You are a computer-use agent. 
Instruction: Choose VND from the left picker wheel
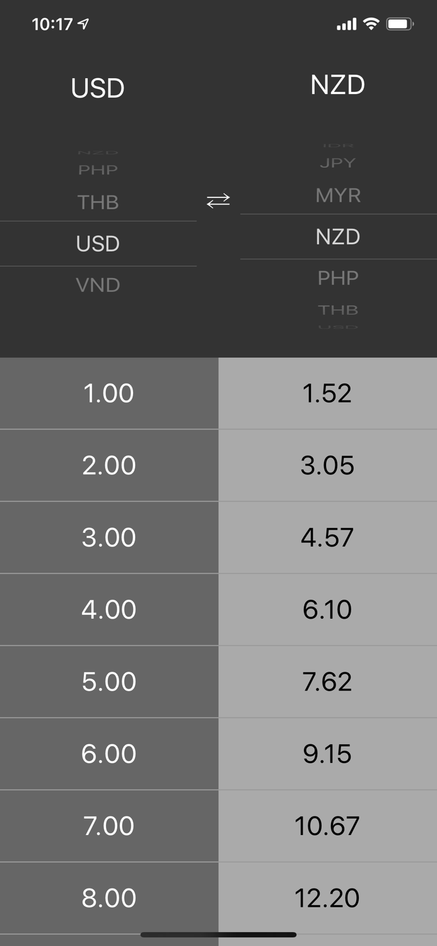pos(98,284)
